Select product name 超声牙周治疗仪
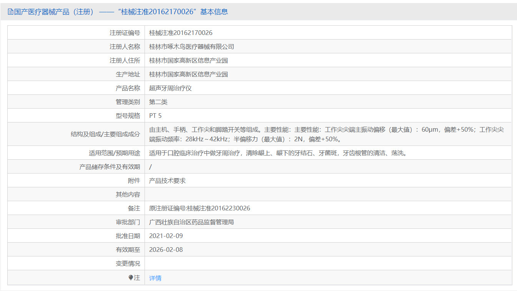This screenshot has width=517, height=291. point(170,88)
